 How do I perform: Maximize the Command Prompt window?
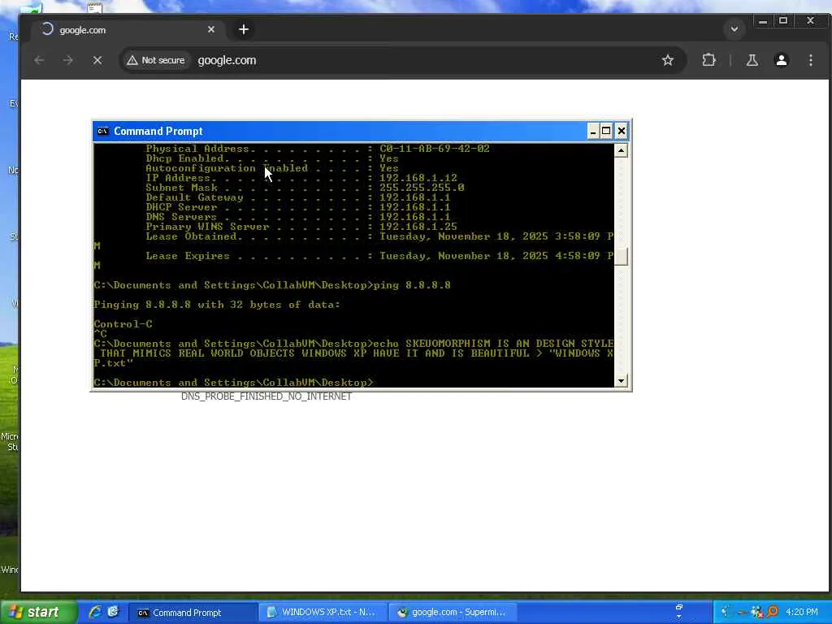pos(606,131)
